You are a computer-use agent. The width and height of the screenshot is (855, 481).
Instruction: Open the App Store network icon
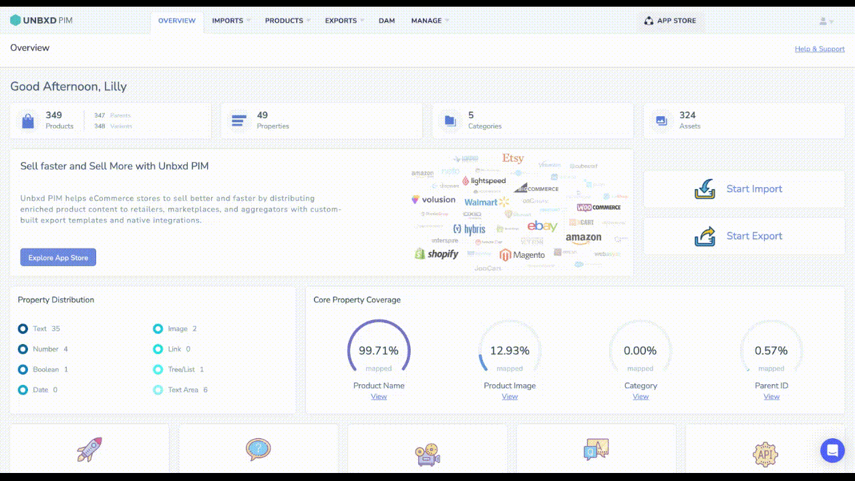coord(649,21)
